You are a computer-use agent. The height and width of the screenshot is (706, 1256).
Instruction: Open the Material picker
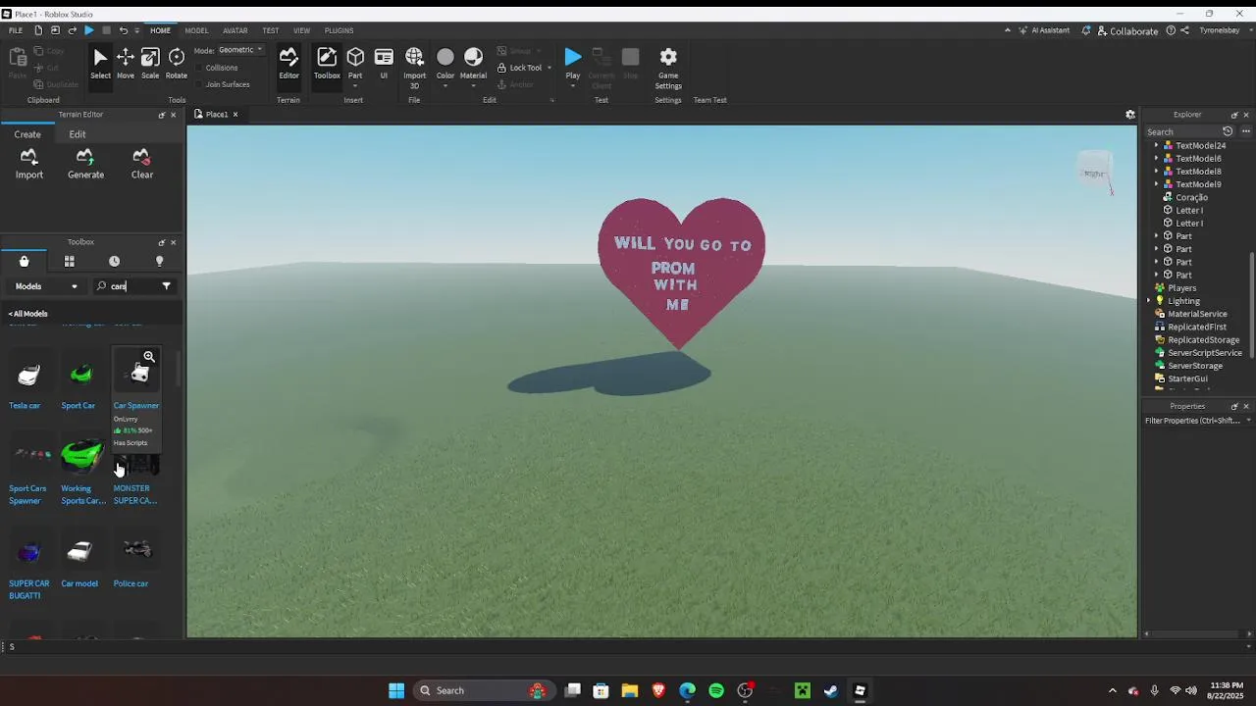[x=473, y=64]
